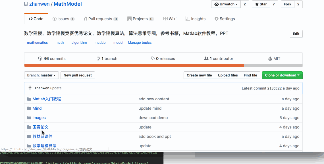Click the Manage topics link
Screen dimensions: 324x164
pos(140,42)
